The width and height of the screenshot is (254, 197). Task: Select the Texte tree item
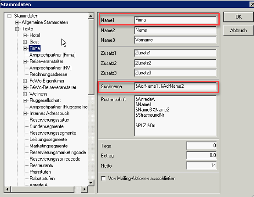click(x=27, y=29)
